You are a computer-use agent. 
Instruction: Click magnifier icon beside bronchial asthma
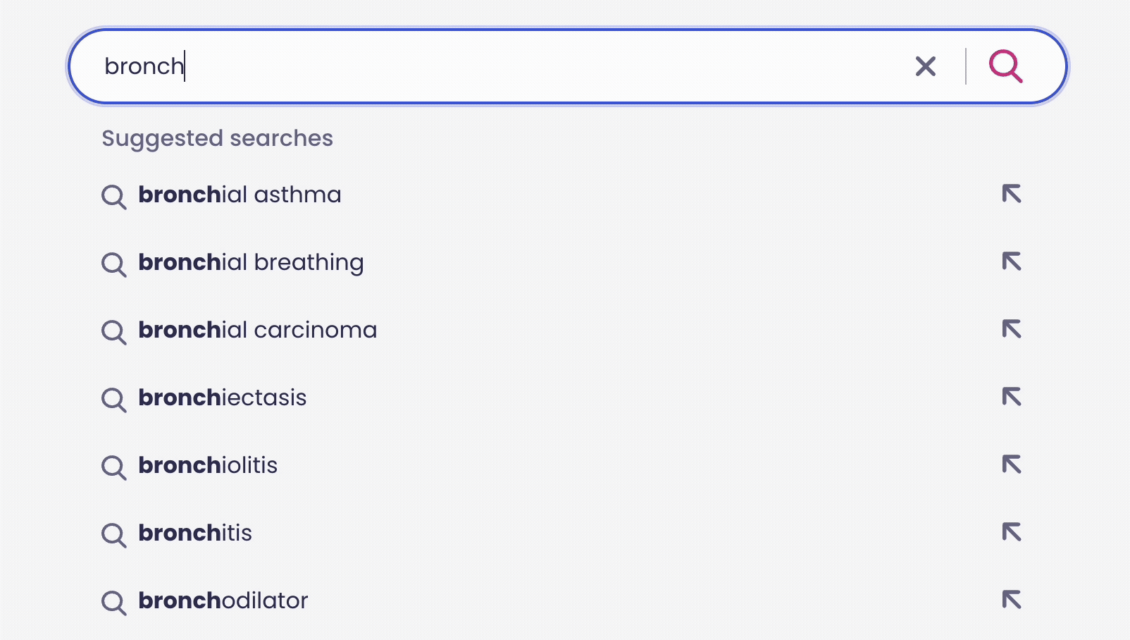click(x=113, y=197)
